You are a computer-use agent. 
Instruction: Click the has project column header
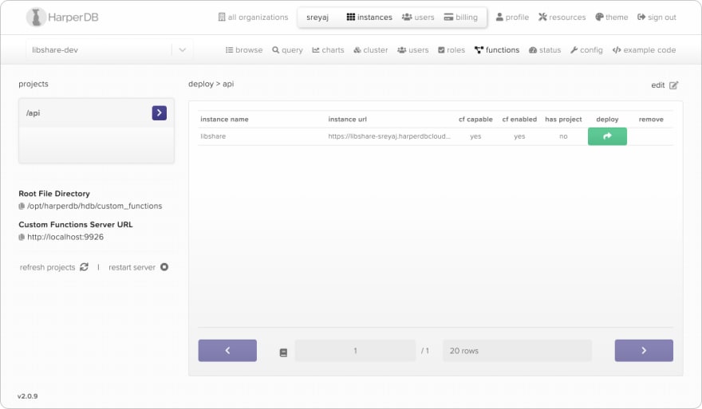click(x=563, y=119)
